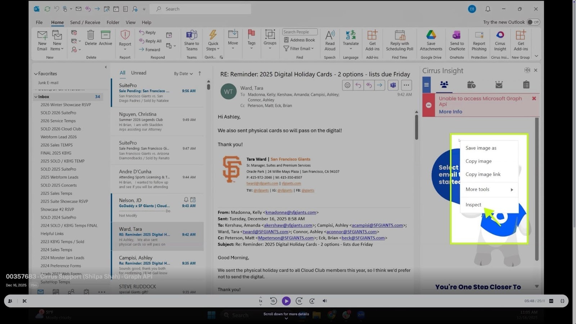Click the Report Phishing icon in ribbon
This screenshot has width=576, height=324.
[479, 35]
